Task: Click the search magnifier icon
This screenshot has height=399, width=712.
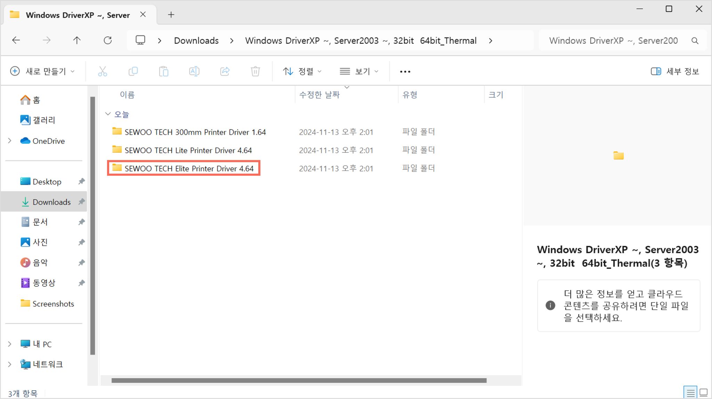Action: tap(695, 41)
